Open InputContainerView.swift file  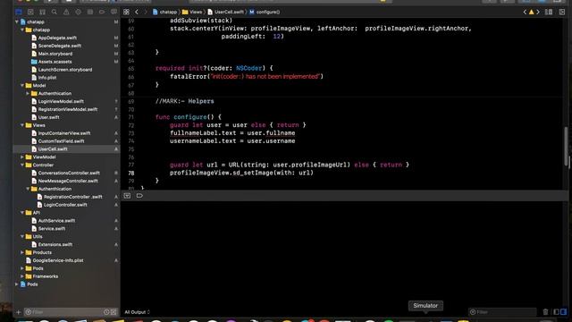(64, 133)
